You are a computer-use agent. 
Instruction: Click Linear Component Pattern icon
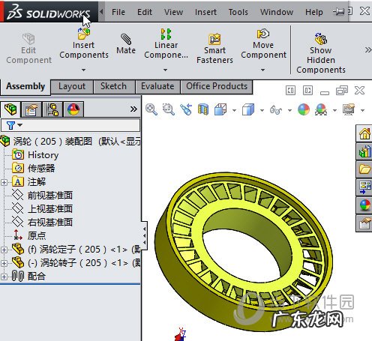pyautogui.click(x=166, y=34)
